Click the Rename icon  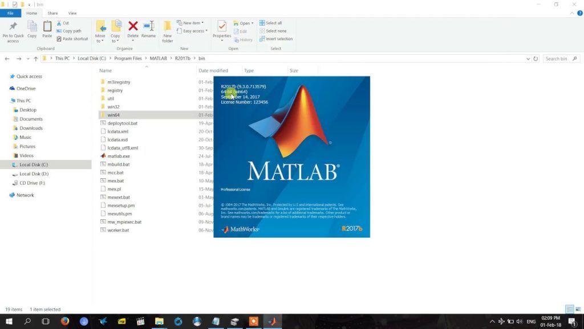tap(149, 26)
